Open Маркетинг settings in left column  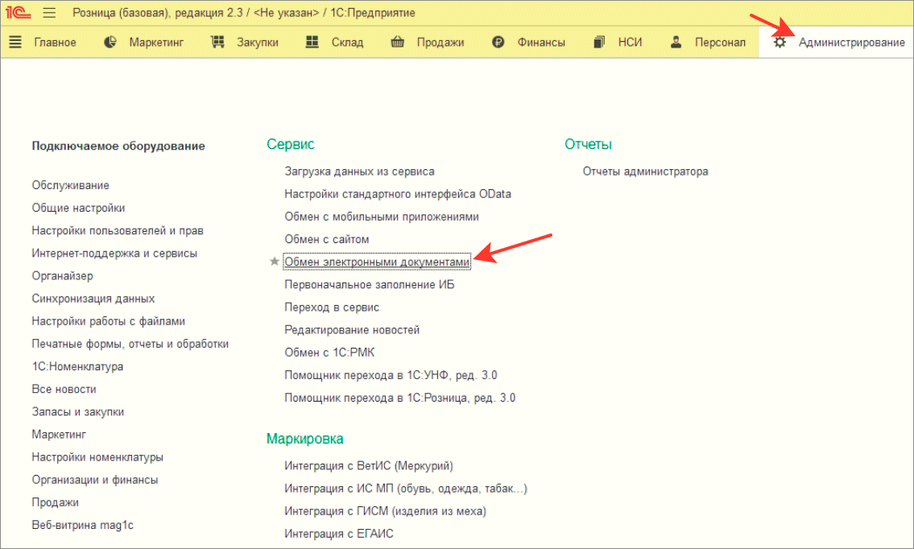pos(59,435)
